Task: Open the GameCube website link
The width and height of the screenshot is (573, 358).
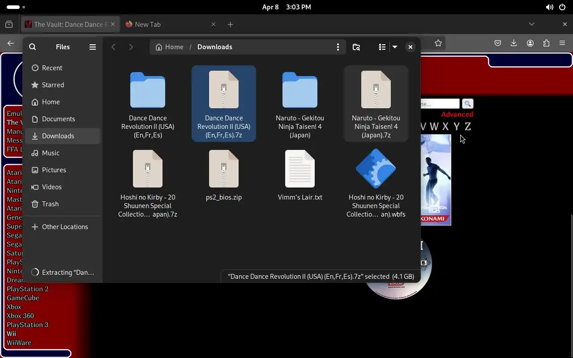Action: click(23, 298)
